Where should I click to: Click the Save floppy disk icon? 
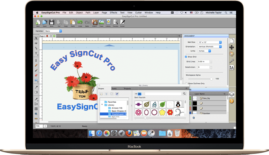point(51,22)
